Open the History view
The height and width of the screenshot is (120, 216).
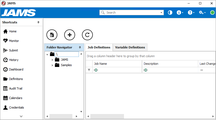tap(13, 60)
